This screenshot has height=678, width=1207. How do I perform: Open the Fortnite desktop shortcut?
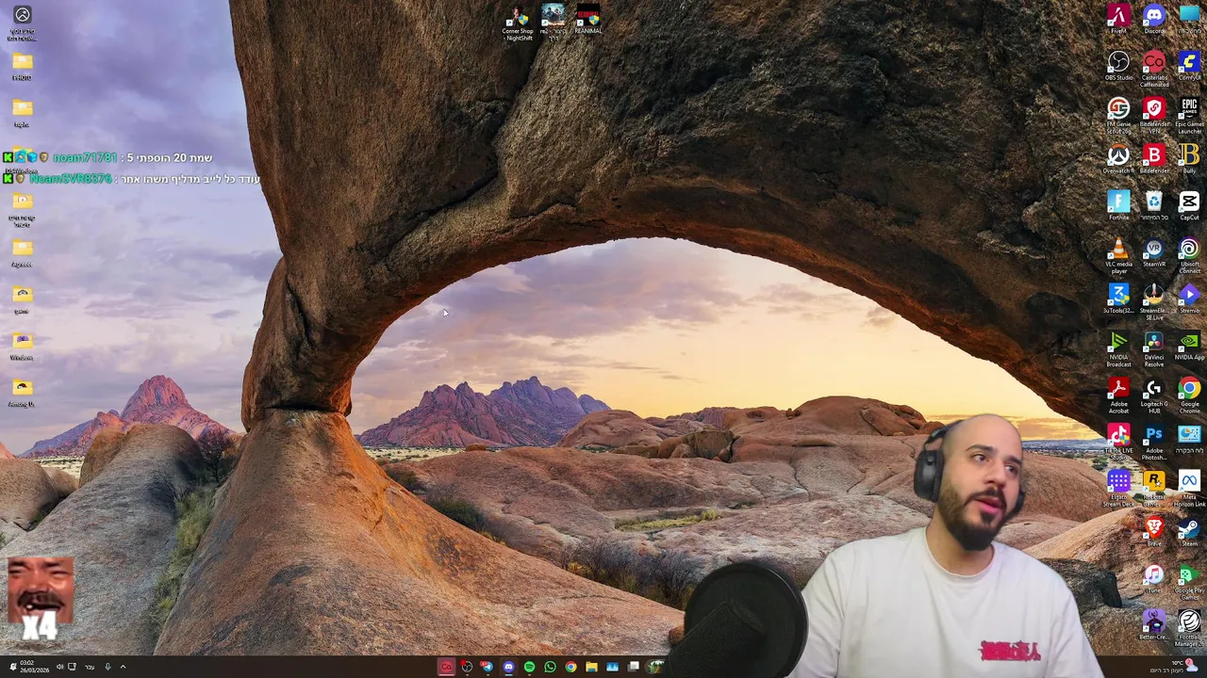[1118, 205]
